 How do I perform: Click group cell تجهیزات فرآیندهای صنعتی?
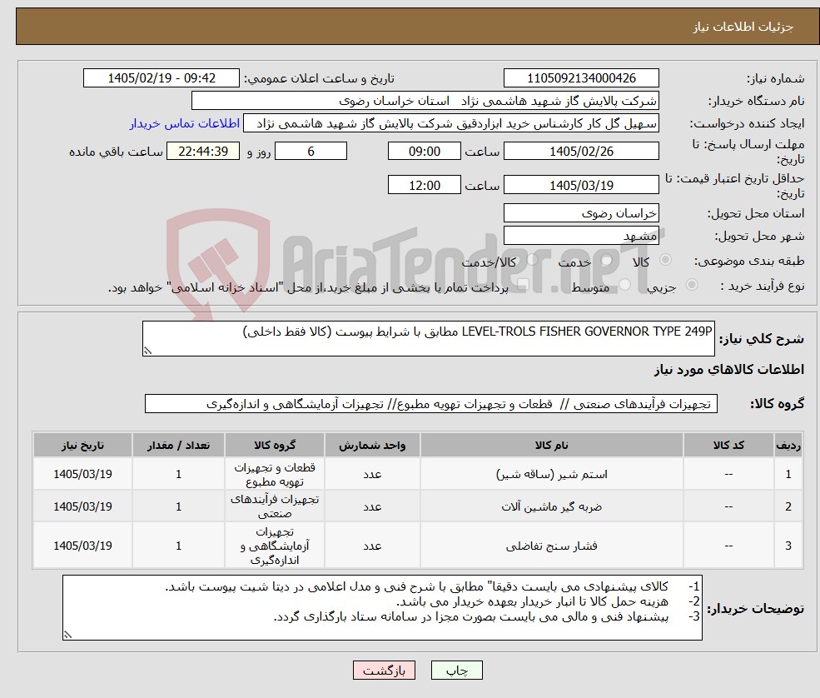[x=275, y=506]
